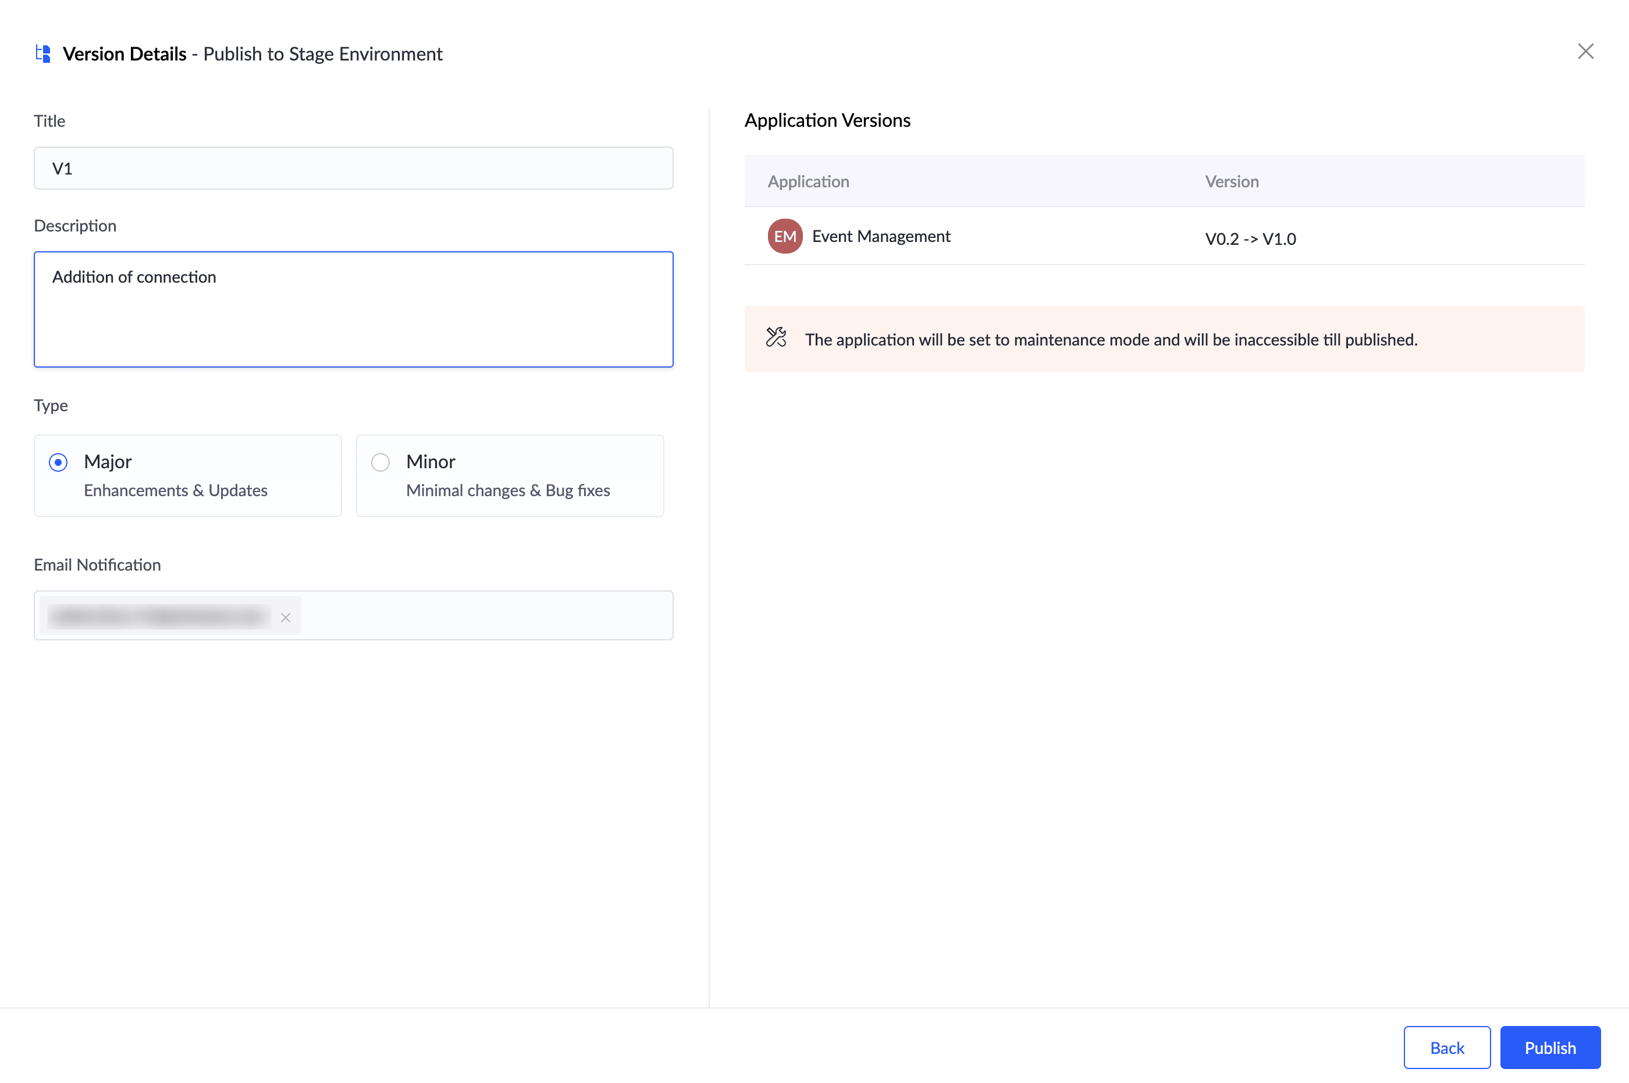Close the Version Details dialog
1629x1083 pixels.
point(1585,51)
